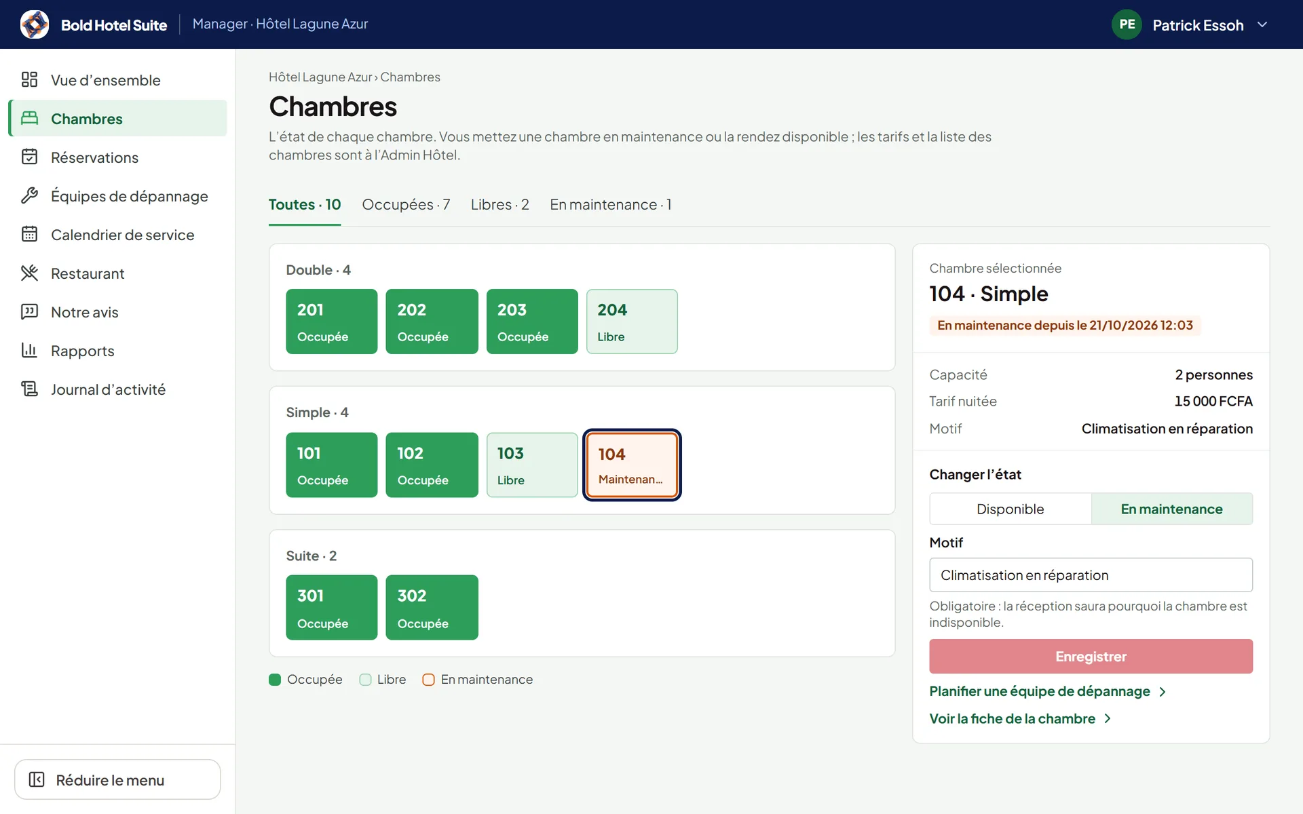The width and height of the screenshot is (1303, 814).
Task: Click the green Occupée legend swatch
Action: (275, 680)
